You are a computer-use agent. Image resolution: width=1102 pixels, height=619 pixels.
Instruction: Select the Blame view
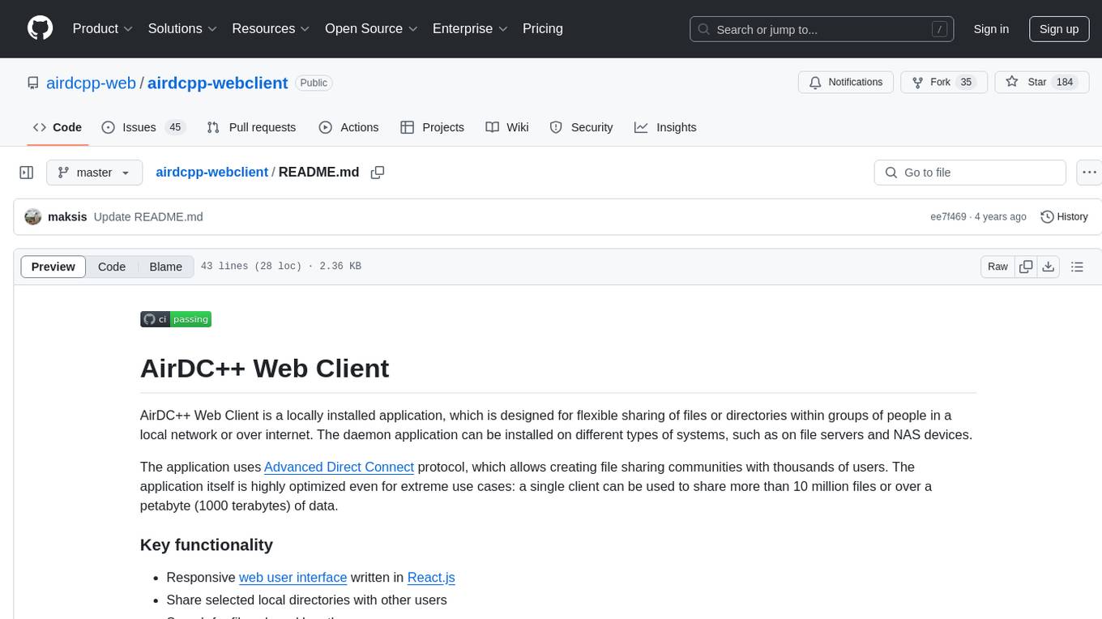tap(165, 267)
